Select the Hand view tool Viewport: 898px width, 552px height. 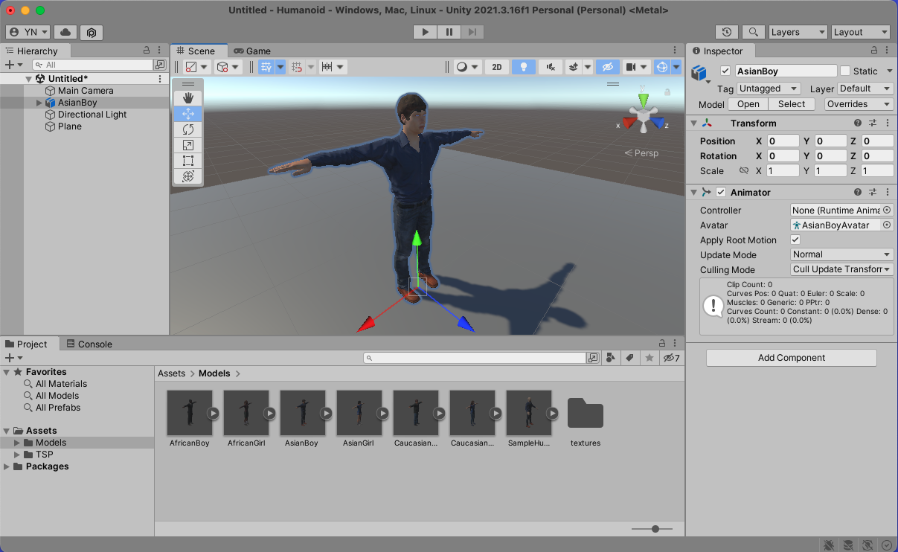pyautogui.click(x=187, y=98)
